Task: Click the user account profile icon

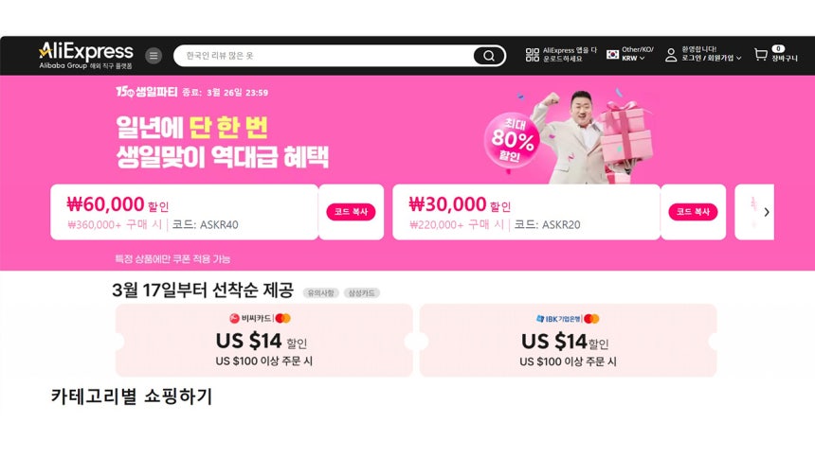Action: [671, 55]
